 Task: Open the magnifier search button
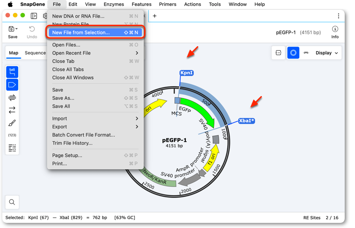tap(12, 202)
